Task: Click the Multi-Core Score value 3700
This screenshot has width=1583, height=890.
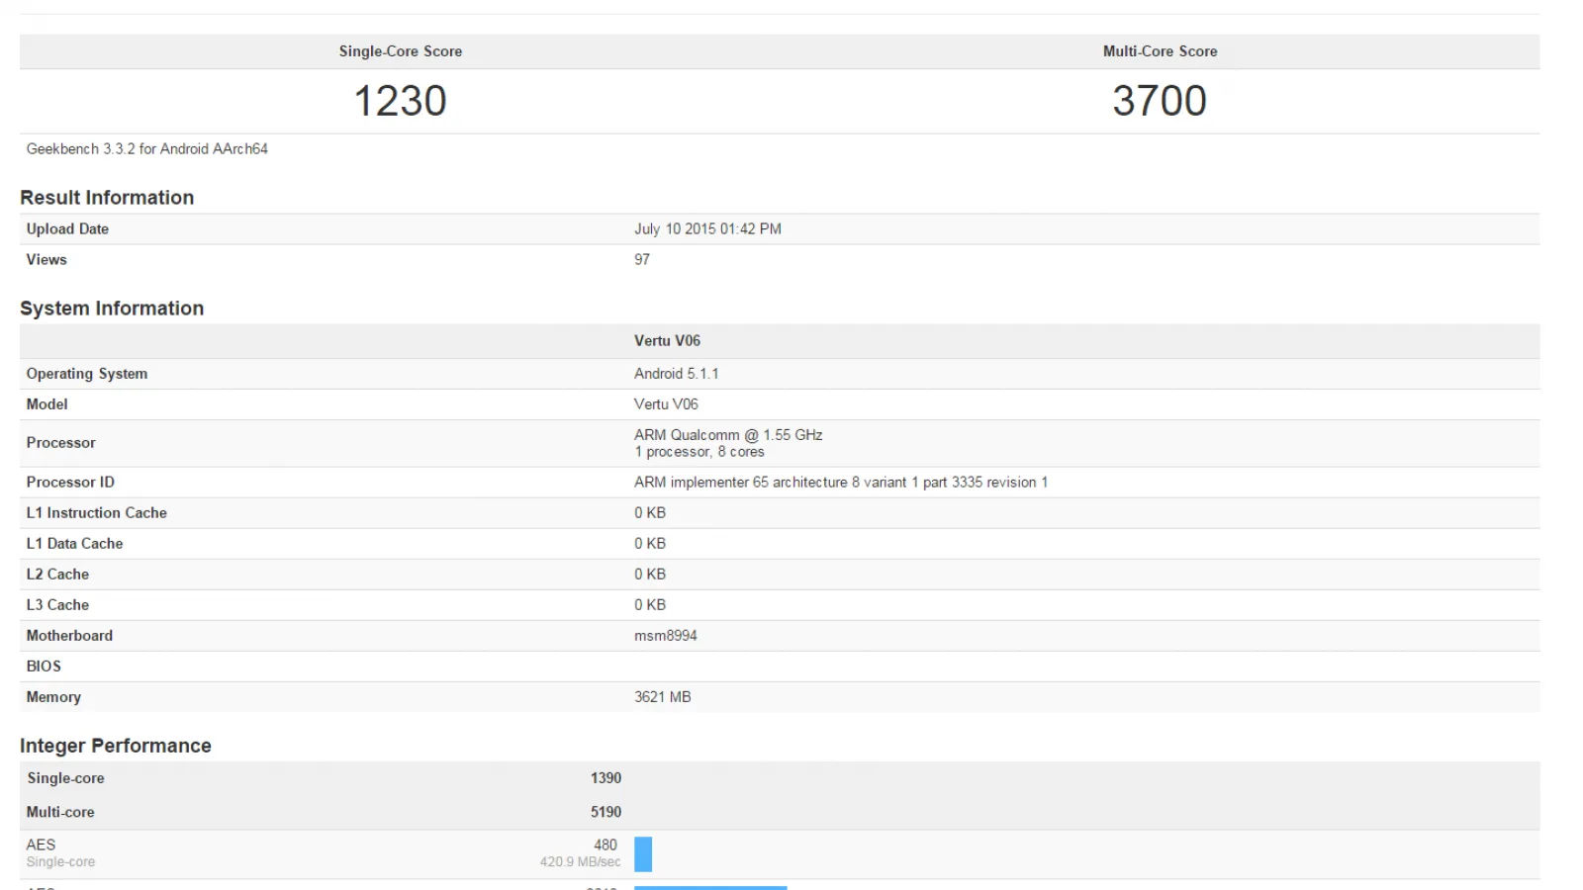Action: [x=1160, y=101]
